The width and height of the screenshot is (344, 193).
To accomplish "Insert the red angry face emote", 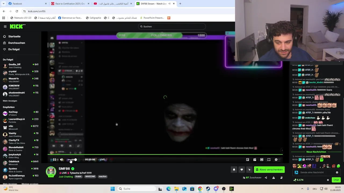I will (x=334, y=166).
